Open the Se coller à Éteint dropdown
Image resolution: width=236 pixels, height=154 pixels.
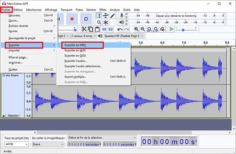48,144
